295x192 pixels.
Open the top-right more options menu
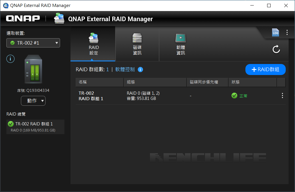pyautogui.click(x=287, y=32)
